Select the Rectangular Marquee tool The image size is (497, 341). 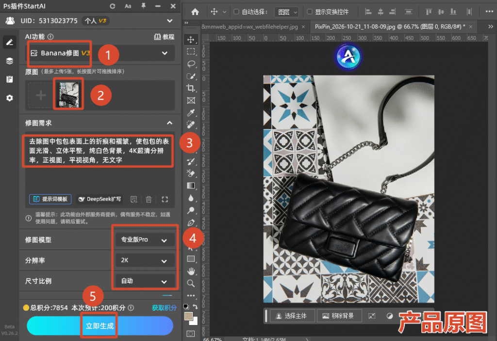(191, 51)
